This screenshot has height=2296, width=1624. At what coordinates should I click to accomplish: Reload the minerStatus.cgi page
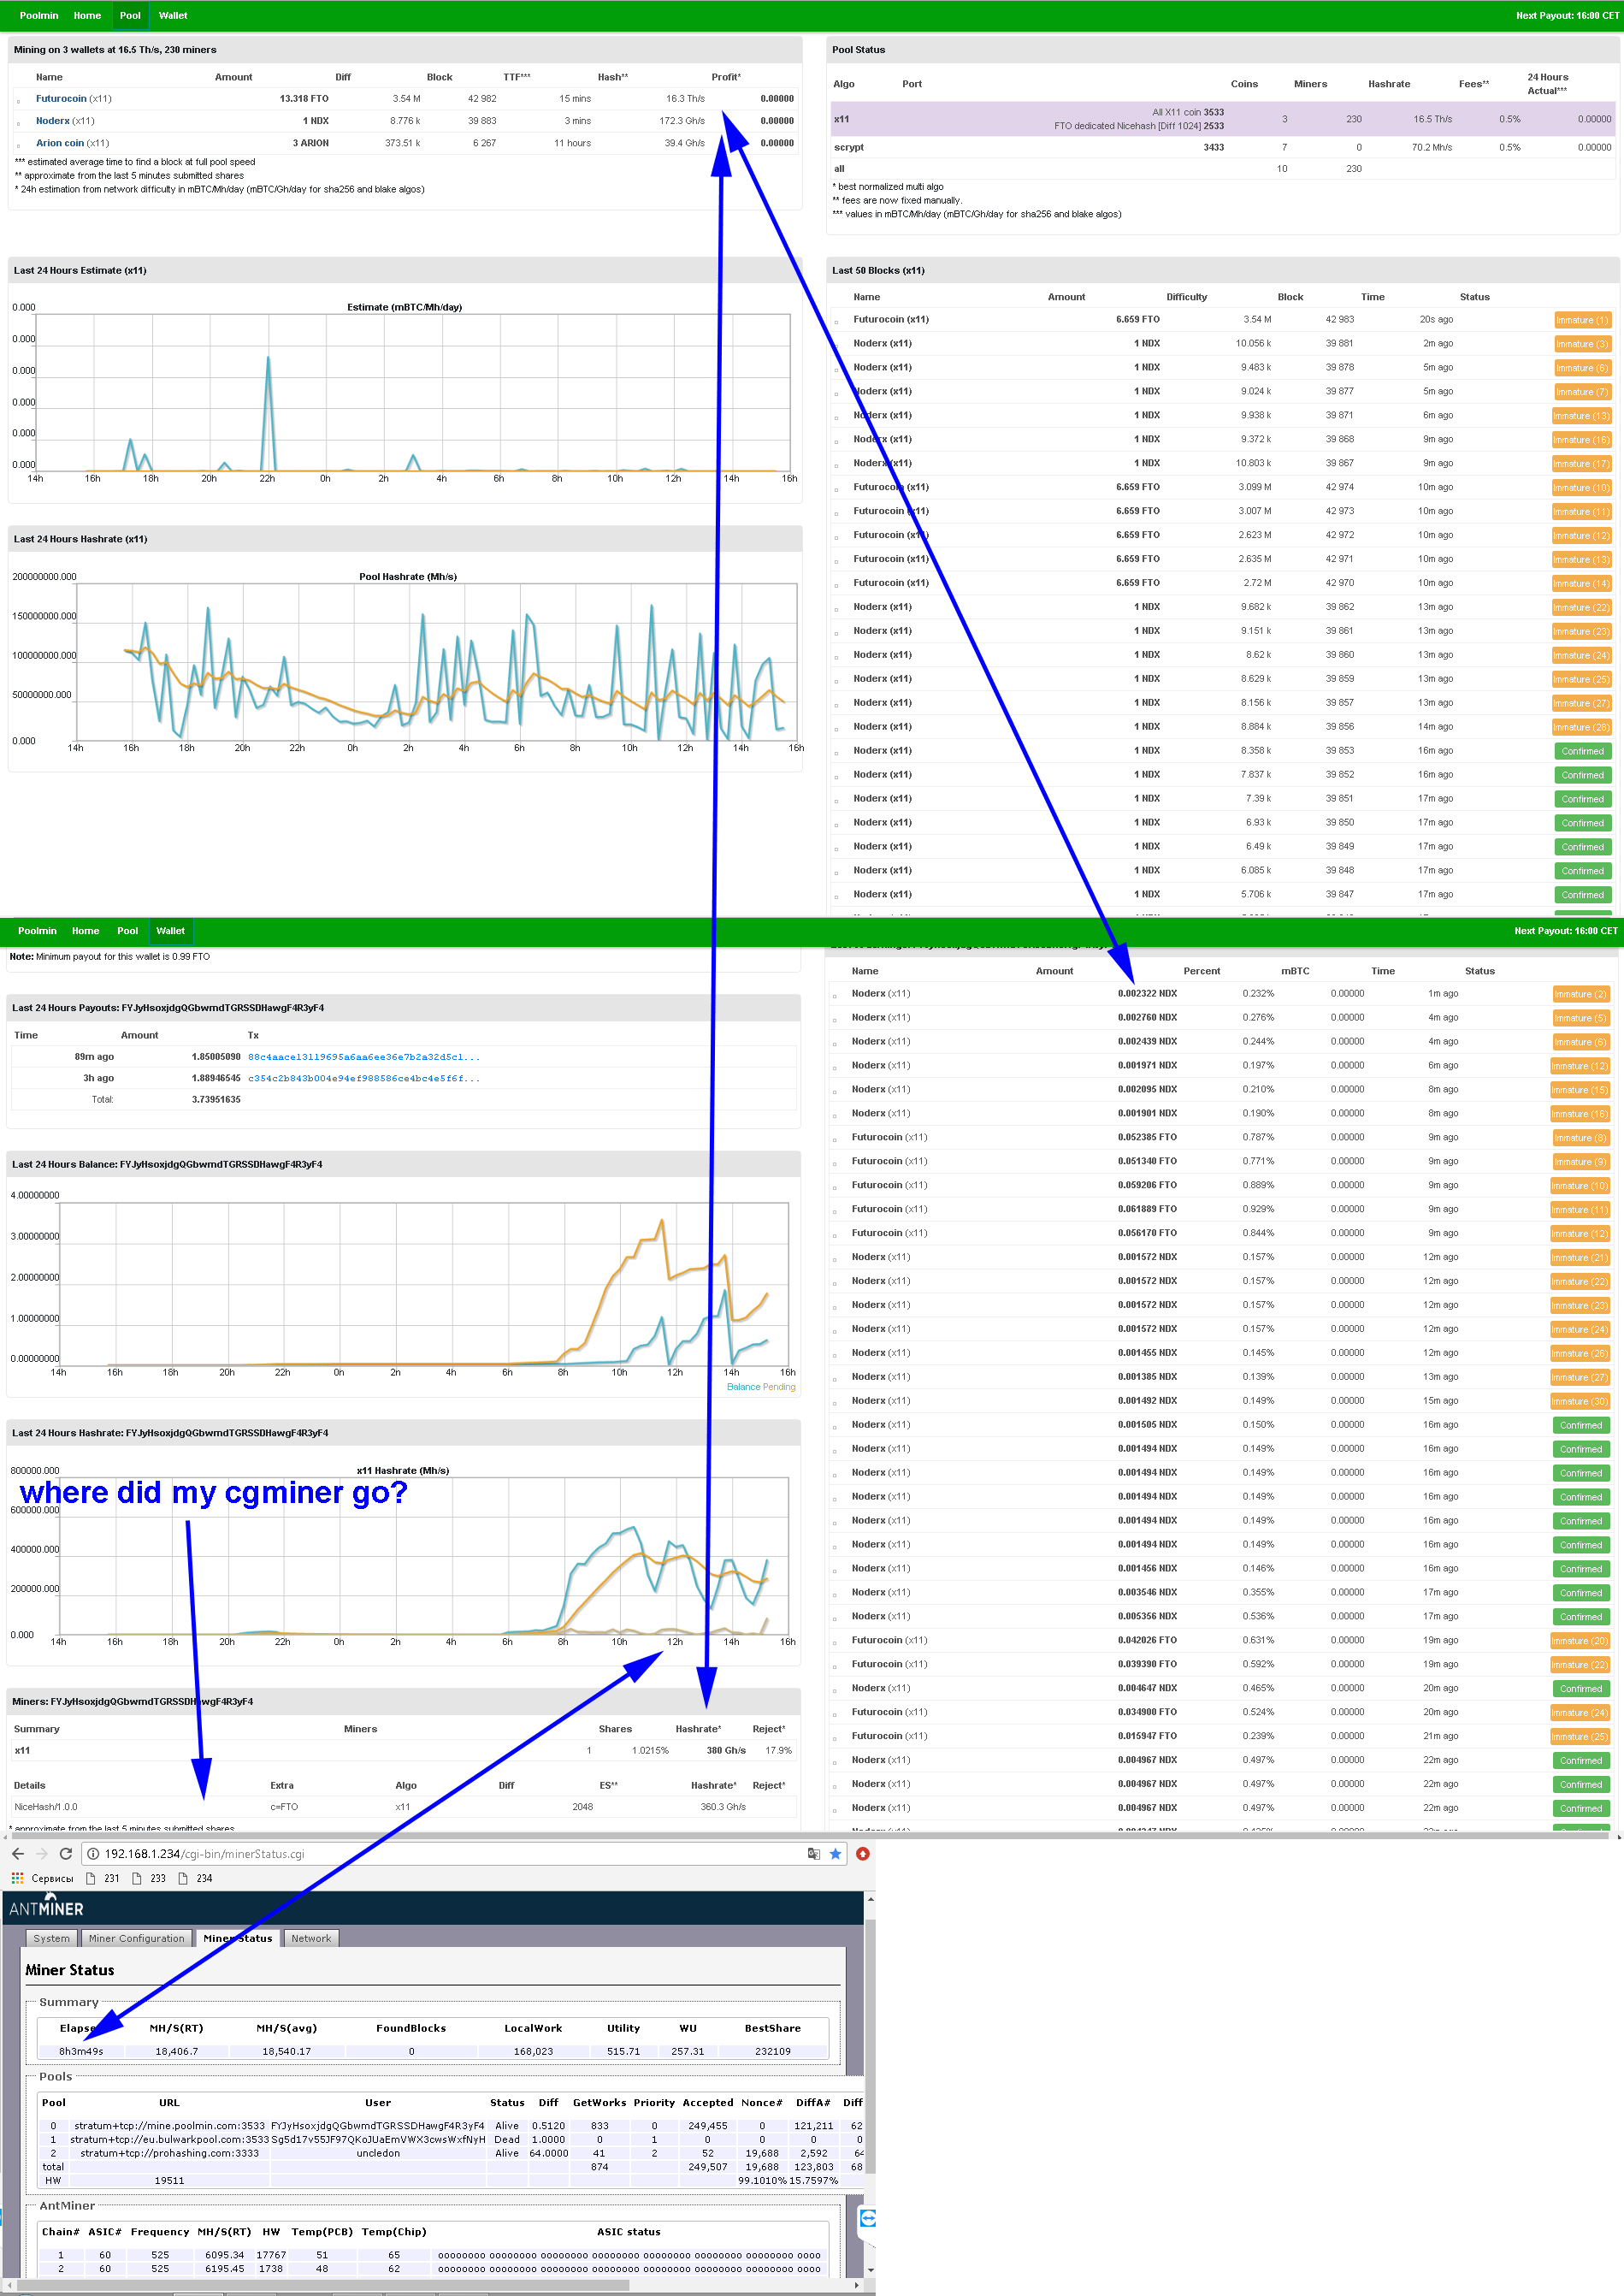tap(66, 1853)
